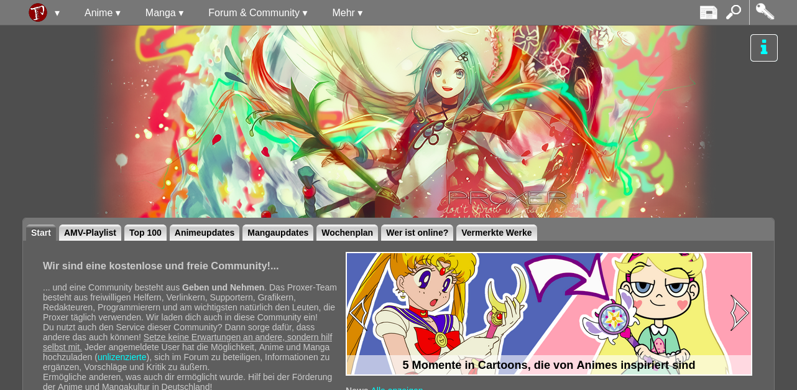Click the Proxer logo icon

click(38, 12)
